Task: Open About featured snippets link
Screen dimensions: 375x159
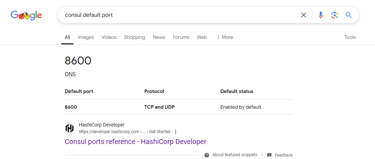Action: [x=235, y=155]
